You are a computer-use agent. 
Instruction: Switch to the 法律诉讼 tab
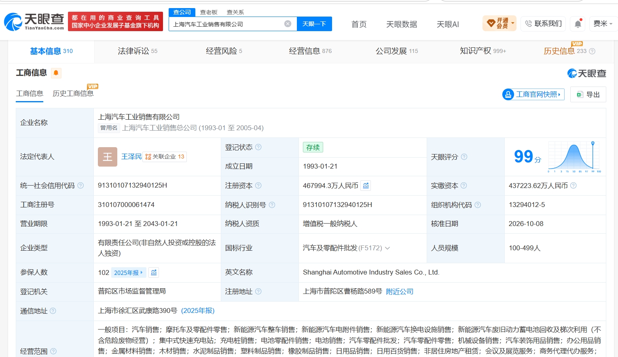[138, 51]
